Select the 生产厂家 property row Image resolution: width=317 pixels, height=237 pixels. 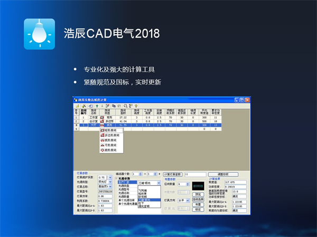pyautogui.click(x=127, y=182)
